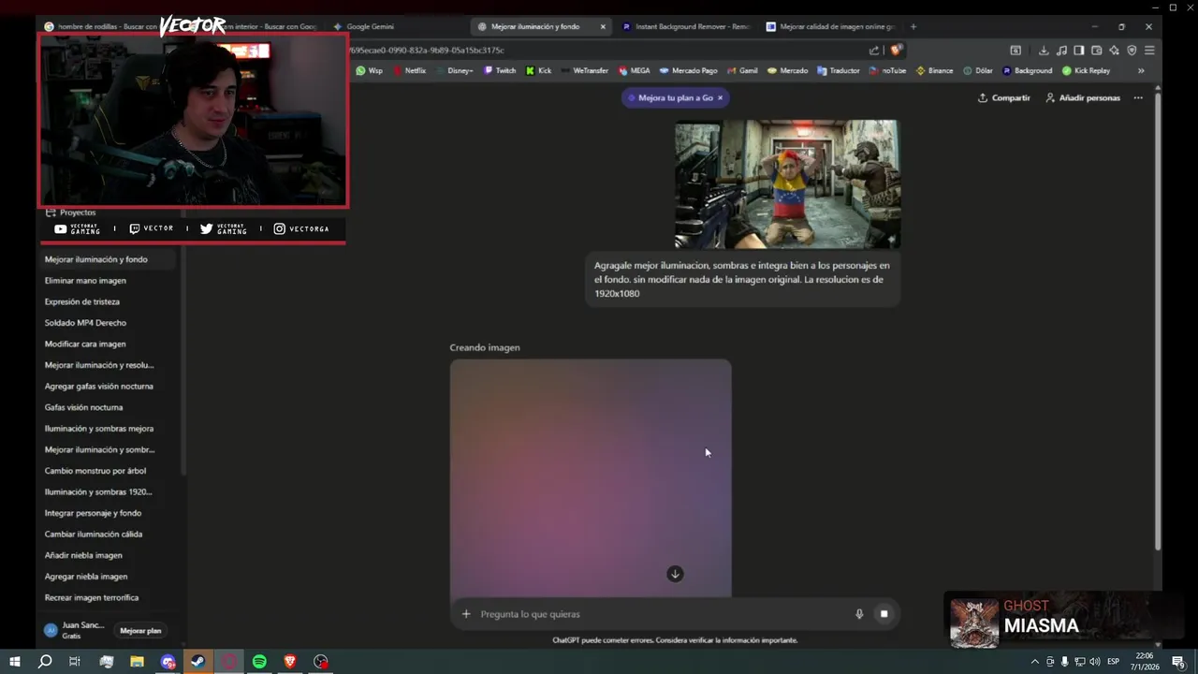
Task: Open the Dólar bookmark
Action: 978,70
